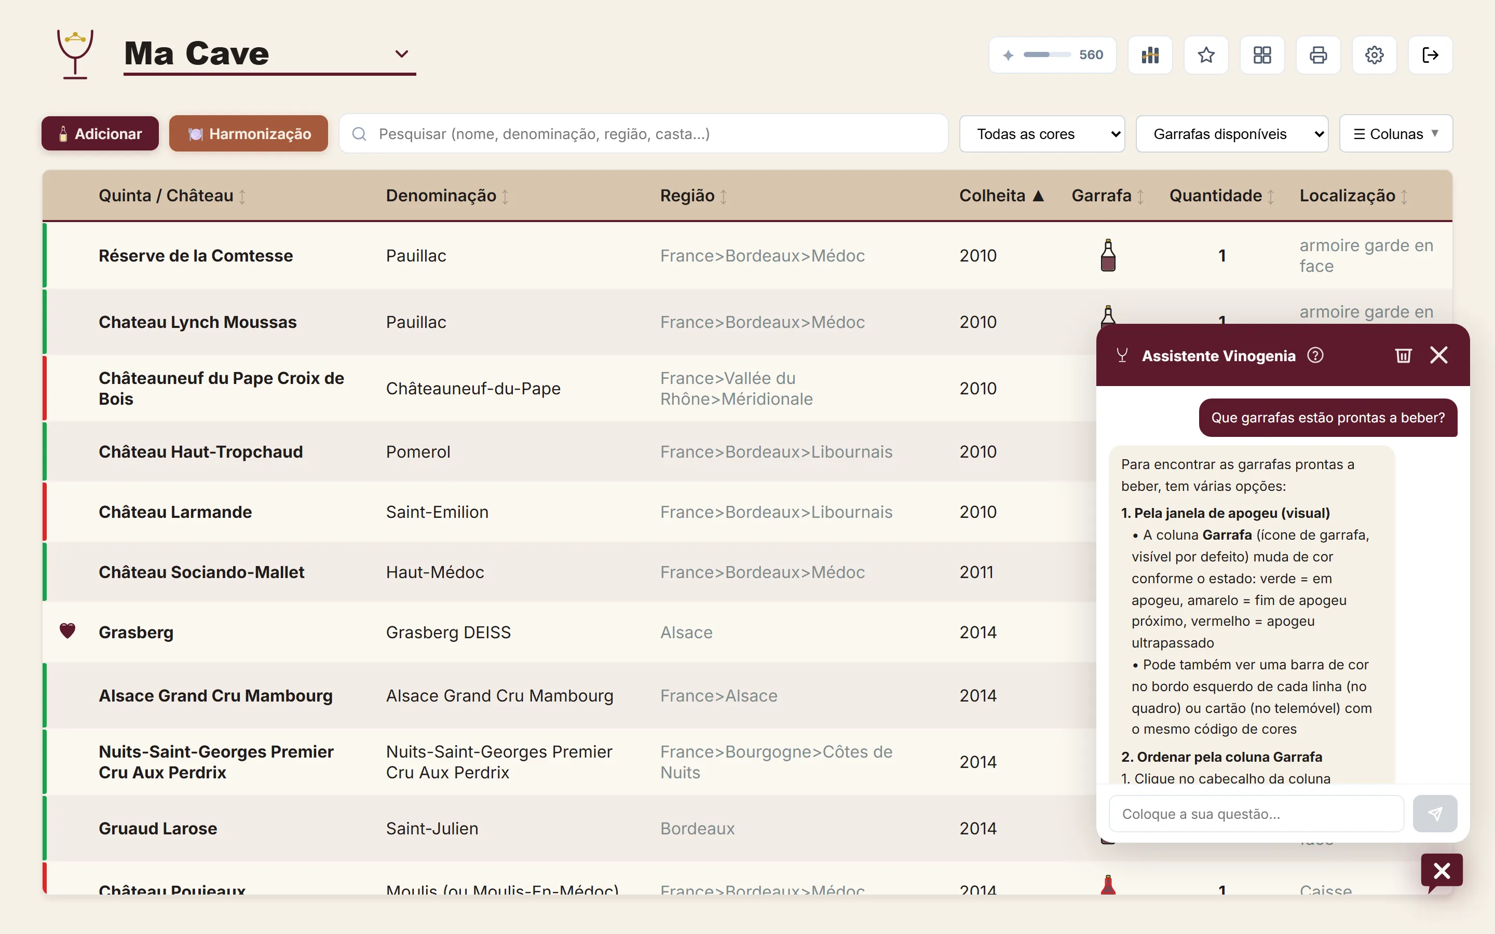Close the Assistente Vinogenia panel header
1495x934 pixels.
point(1439,355)
